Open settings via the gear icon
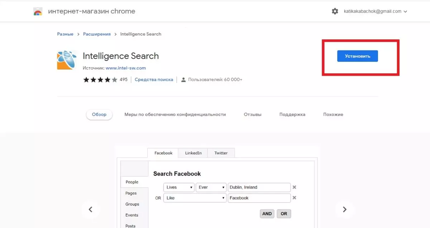 [x=335, y=11]
